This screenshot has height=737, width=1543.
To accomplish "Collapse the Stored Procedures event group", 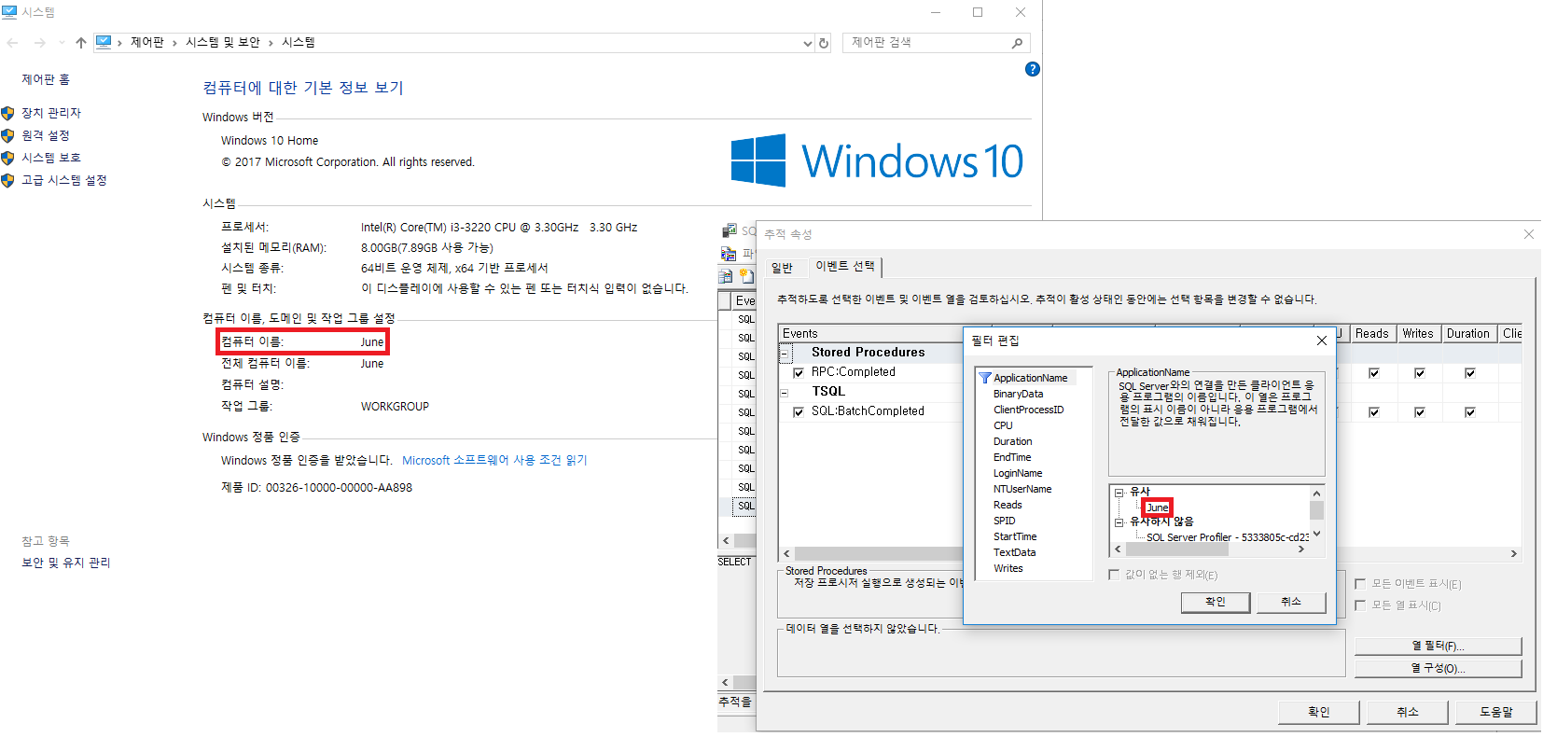I will (785, 353).
